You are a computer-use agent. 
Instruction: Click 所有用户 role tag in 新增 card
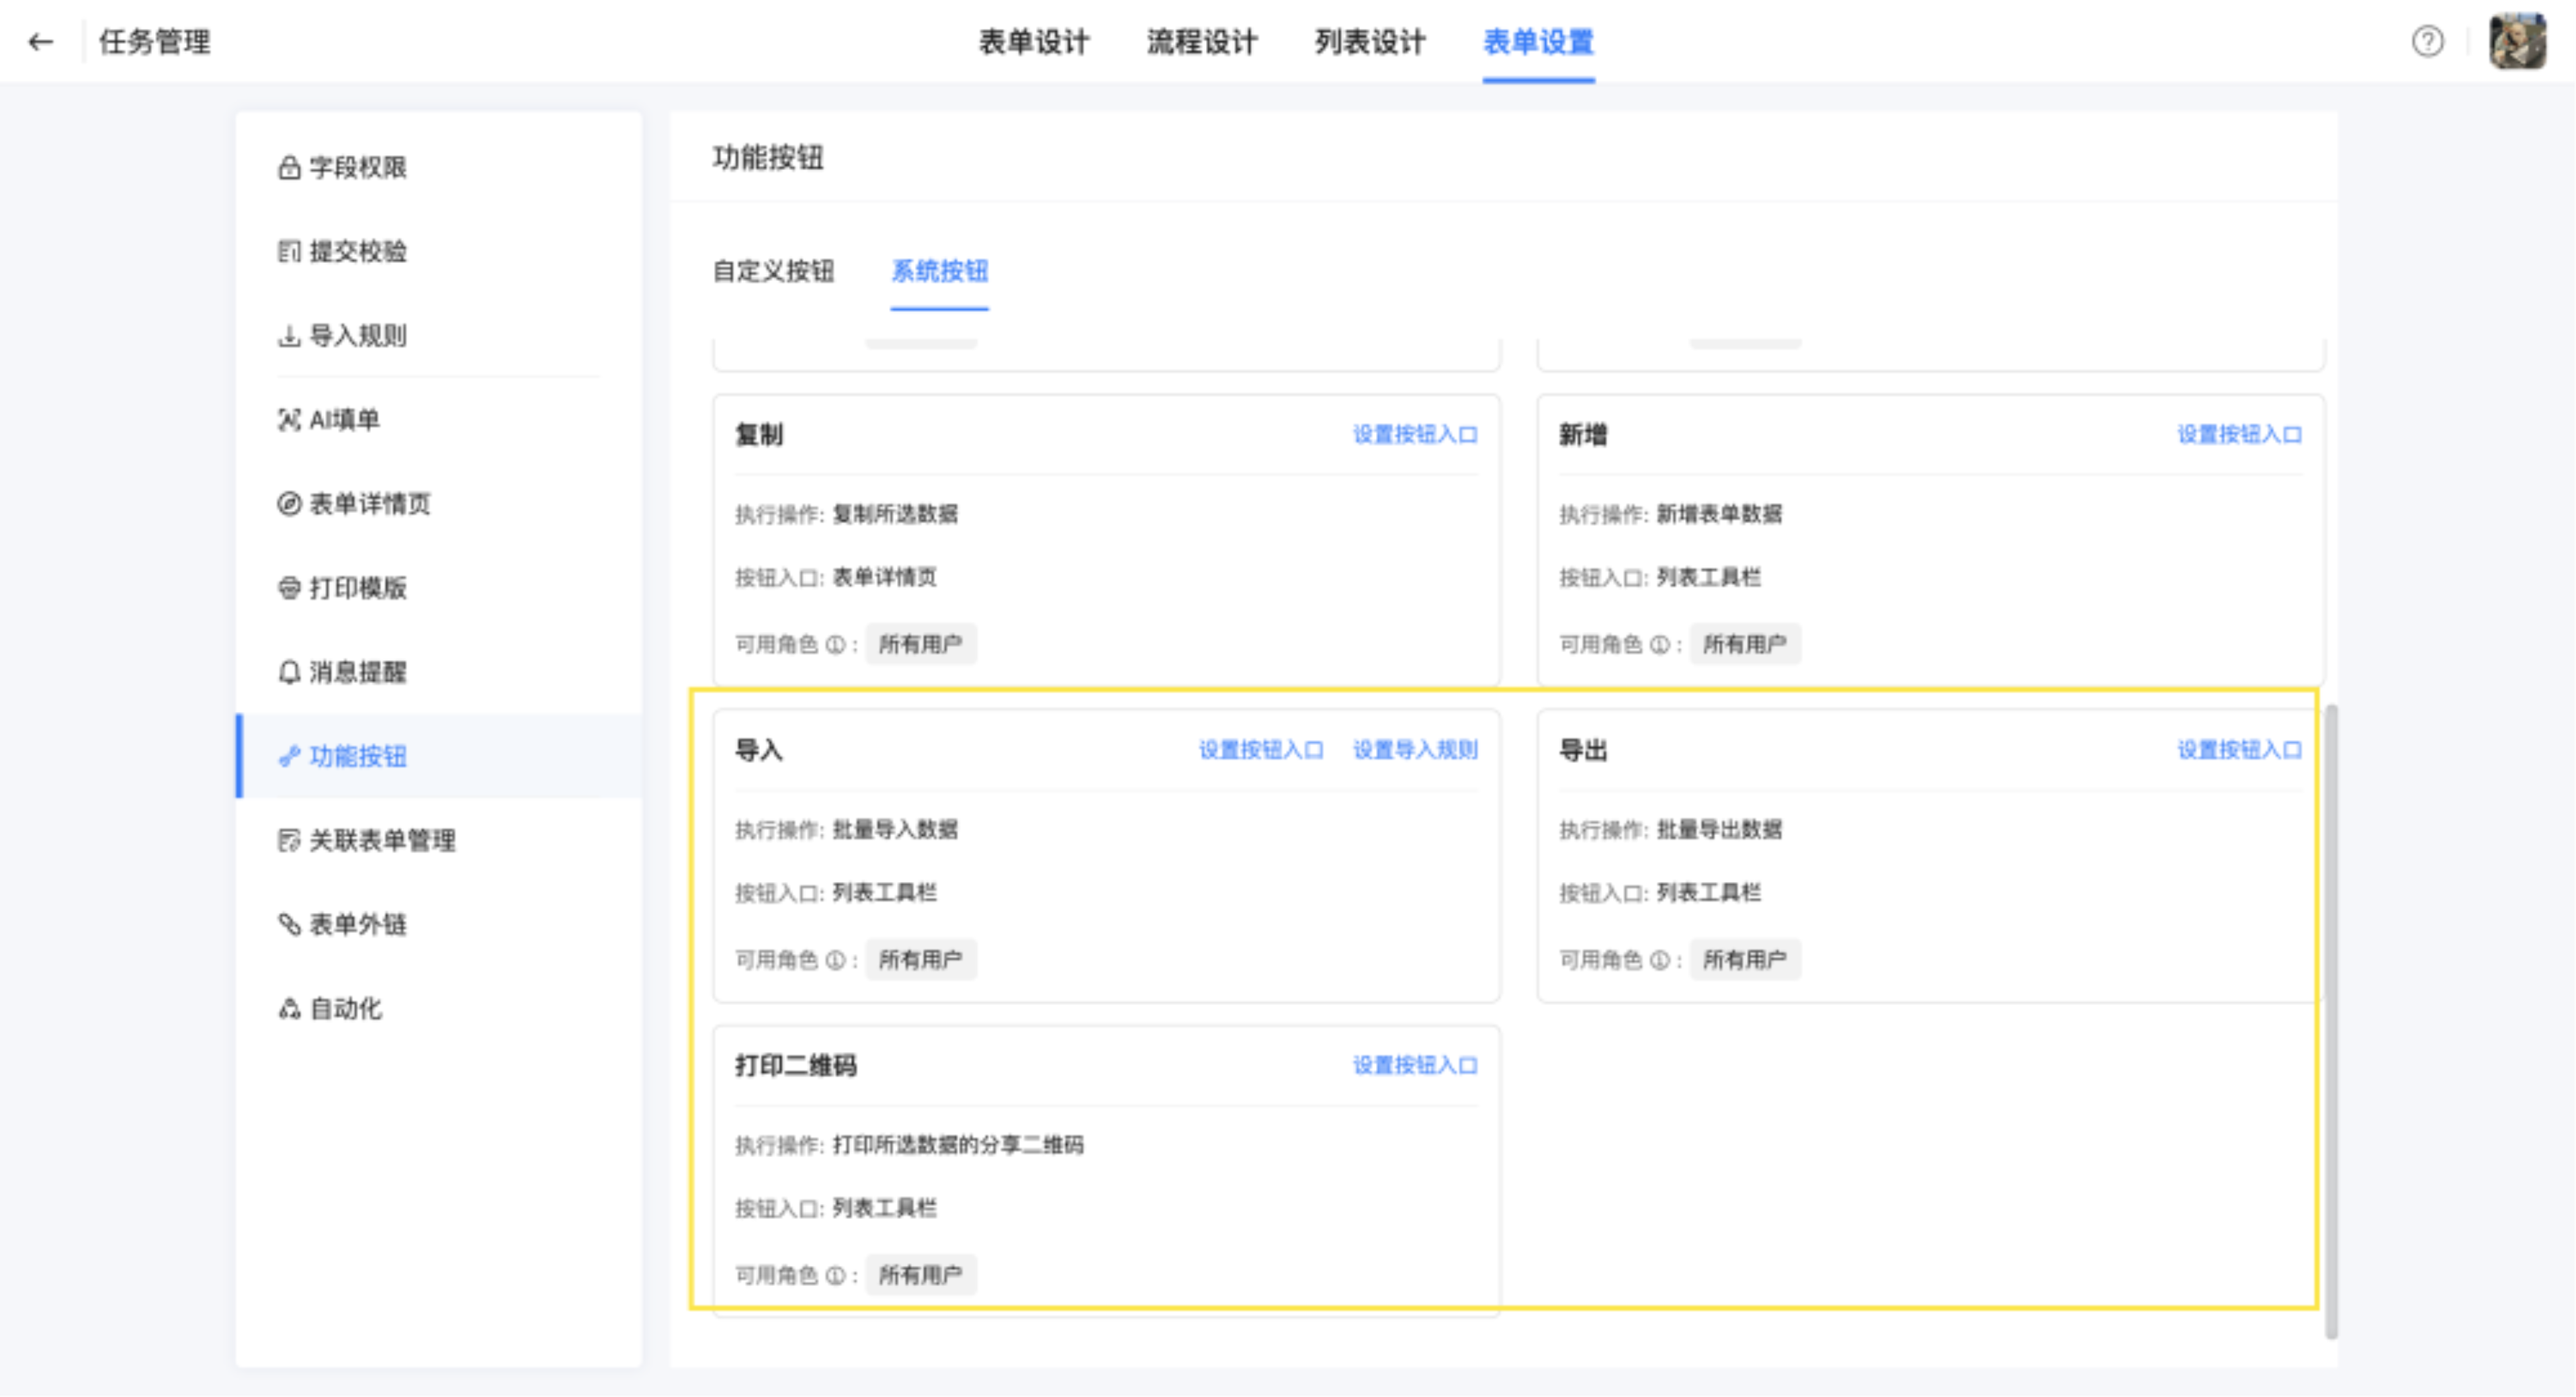coord(1745,645)
